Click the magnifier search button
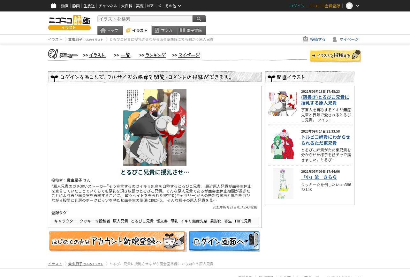Screen dimensions: 410x277 199,19
